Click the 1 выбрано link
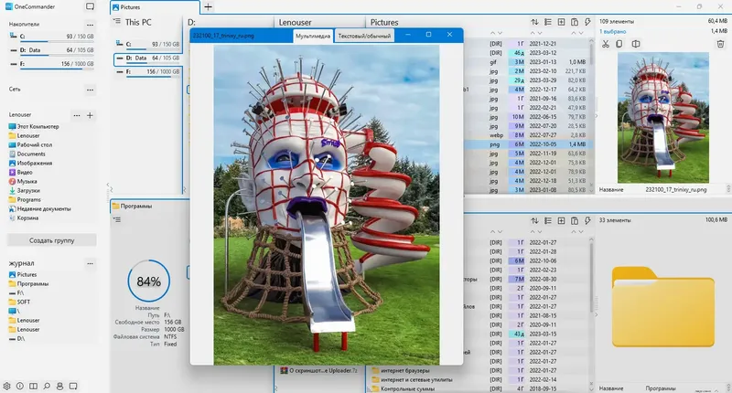 pos(612,32)
